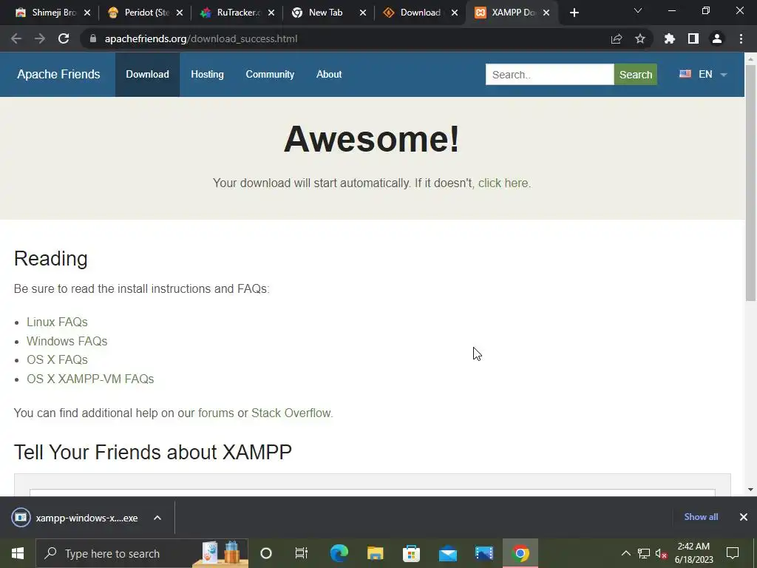Open the Extensions puzzle icon
Screen dimensions: 757x568
coord(670,38)
